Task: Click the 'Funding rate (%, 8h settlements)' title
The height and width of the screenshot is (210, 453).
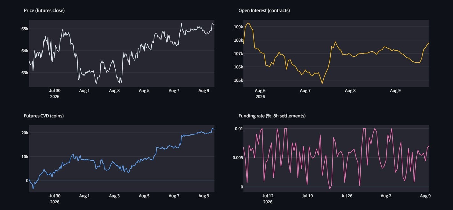Action: 272,116
